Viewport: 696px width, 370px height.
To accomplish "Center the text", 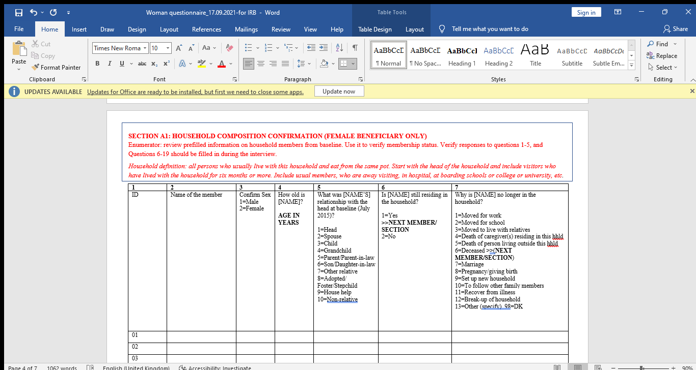I will 260,64.
